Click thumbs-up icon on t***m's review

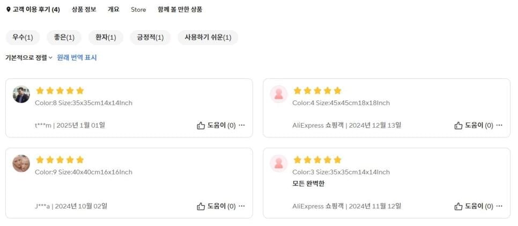(201, 126)
